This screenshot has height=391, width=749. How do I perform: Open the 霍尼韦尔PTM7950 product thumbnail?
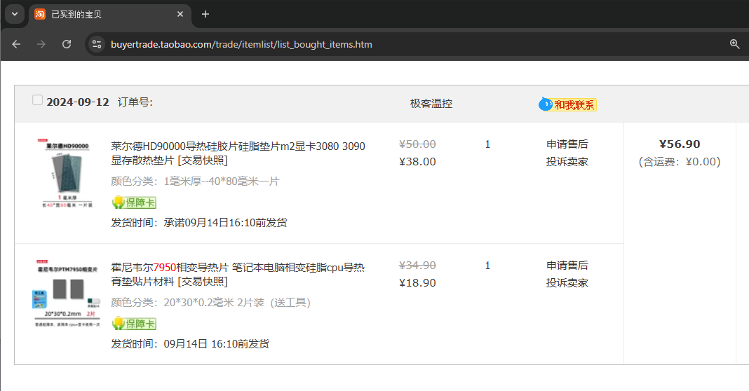point(67,294)
